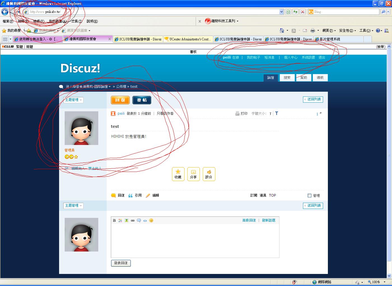Switch to the UCenter Administrator's tab

[x=188, y=39]
